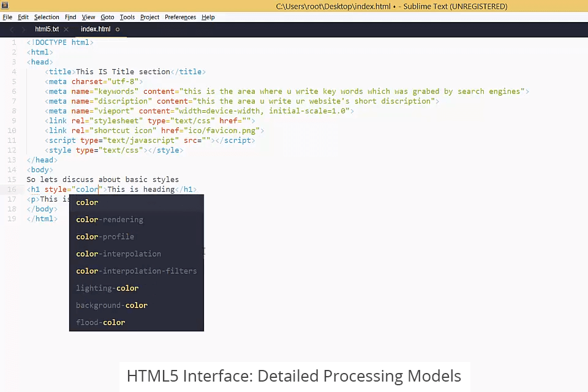Choose 'color-profile' autocomplete suggestion
This screenshot has height=392, width=588.
[x=137, y=236]
